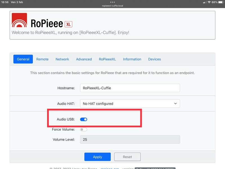Screen dimensions: 225x169
Task: Disable the Audio USB switch
Action: point(84,119)
